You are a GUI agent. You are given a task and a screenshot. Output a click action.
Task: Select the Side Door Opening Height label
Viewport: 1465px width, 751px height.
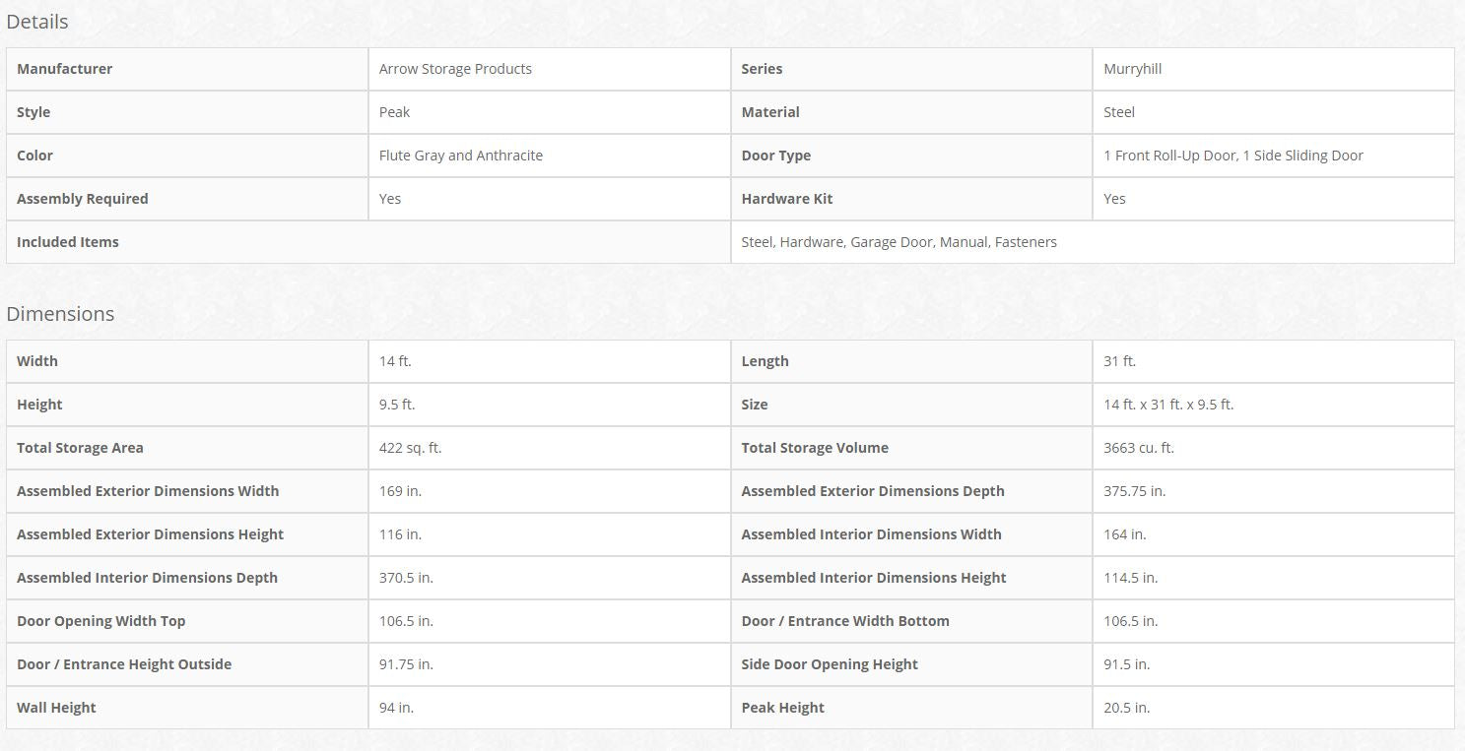tap(830, 664)
